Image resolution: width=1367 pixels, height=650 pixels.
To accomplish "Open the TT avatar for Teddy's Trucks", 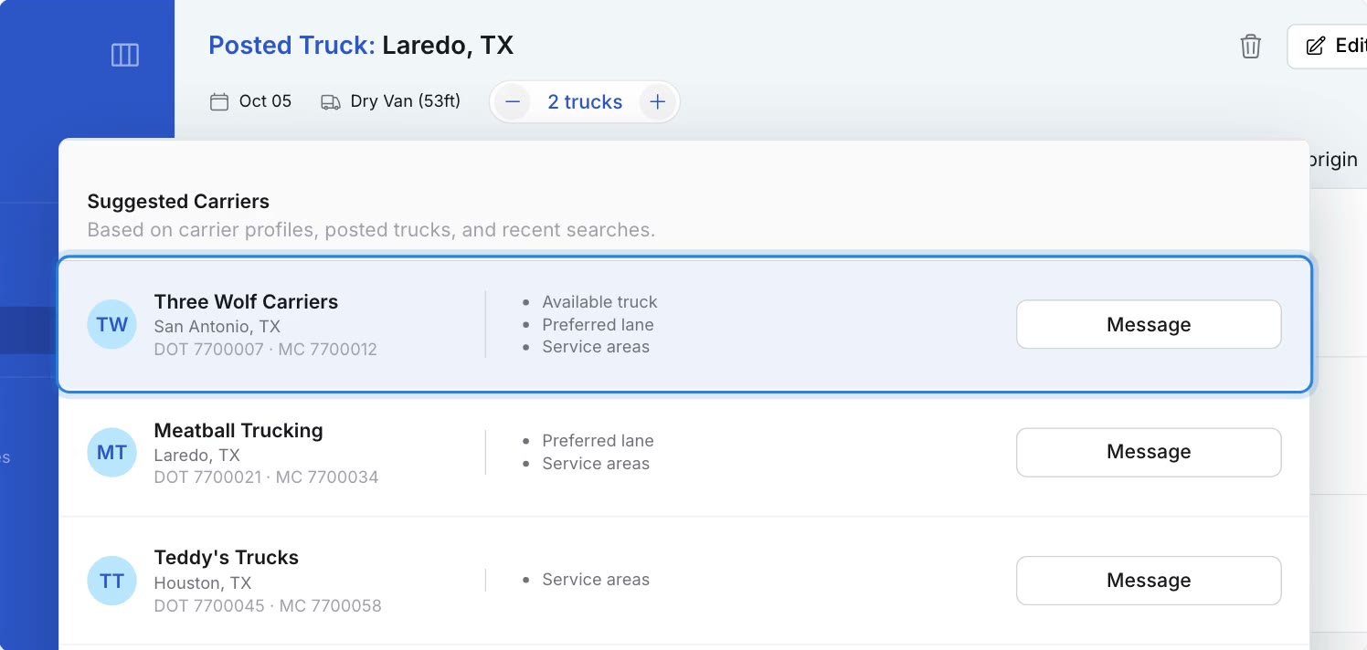I will pos(111,581).
